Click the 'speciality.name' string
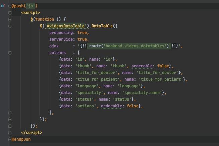The height and width of the screenshot is (146, 219). coord(142,93)
